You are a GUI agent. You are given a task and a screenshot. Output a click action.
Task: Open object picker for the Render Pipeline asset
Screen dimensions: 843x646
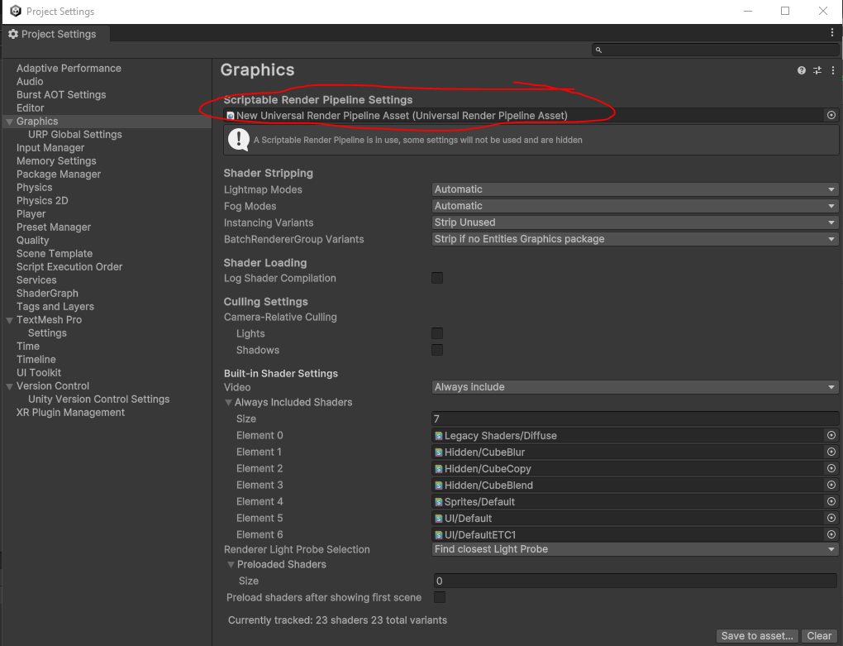point(831,115)
